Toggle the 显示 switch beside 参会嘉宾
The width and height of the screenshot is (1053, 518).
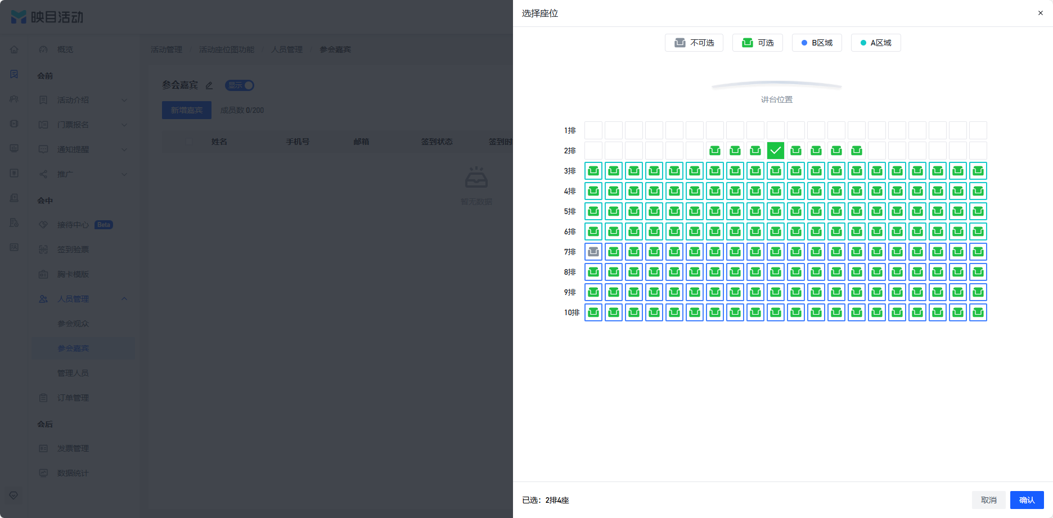pyautogui.click(x=240, y=85)
